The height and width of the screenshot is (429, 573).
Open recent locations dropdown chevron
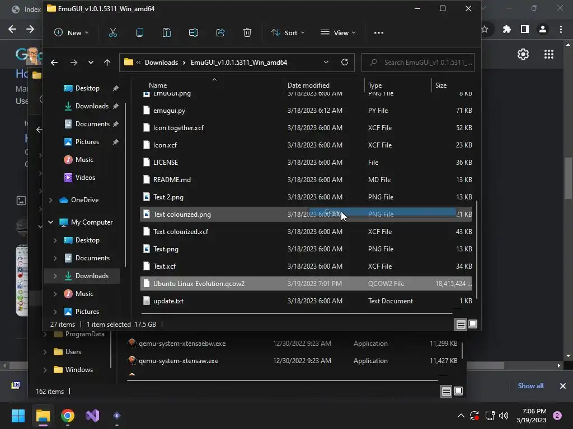(x=91, y=63)
